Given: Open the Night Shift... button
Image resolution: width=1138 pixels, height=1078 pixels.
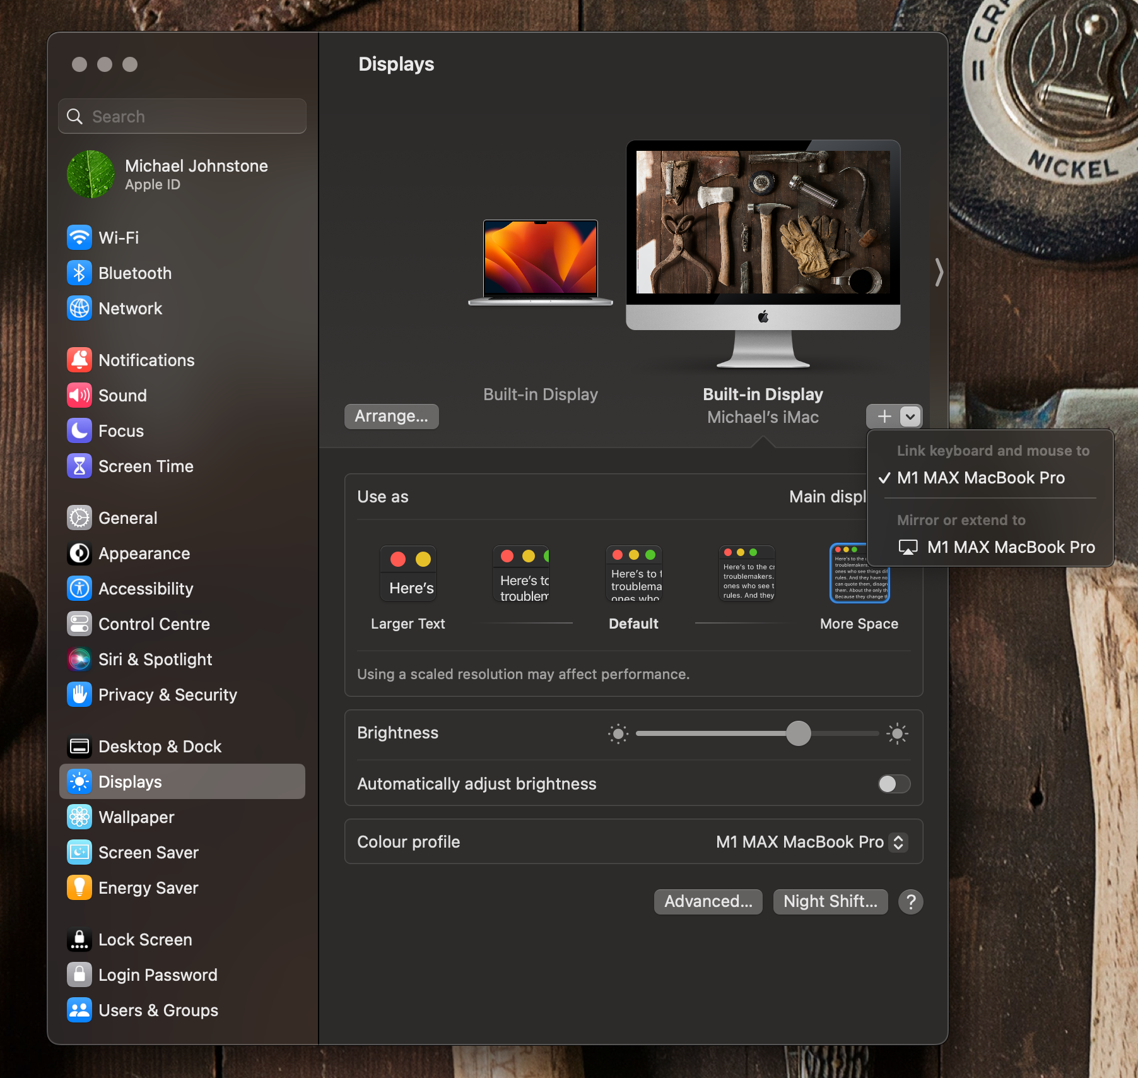Looking at the screenshot, I should (x=831, y=902).
